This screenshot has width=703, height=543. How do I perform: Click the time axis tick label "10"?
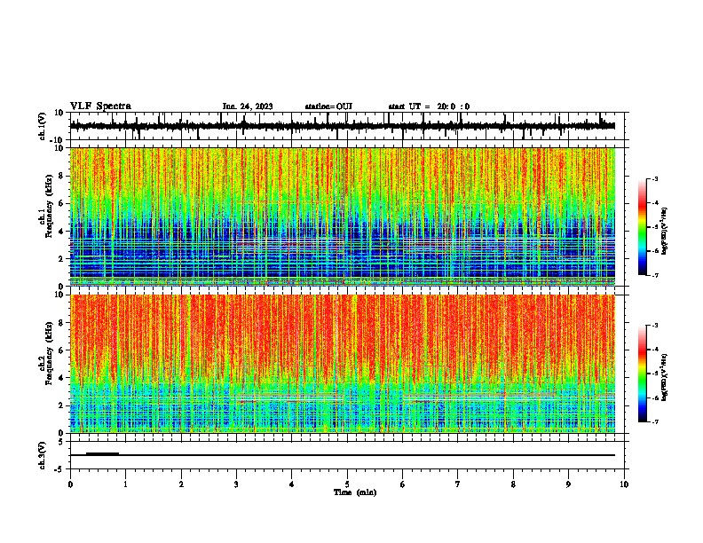pyautogui.click(x=624, y=484)
